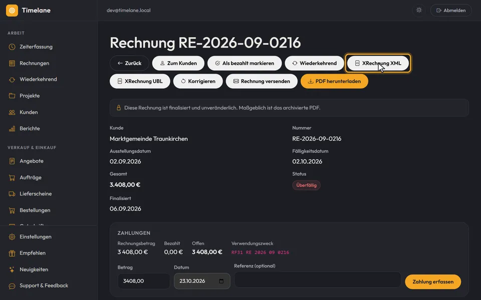
Task: Download the XRechnung UBL file
Action: click(x=140, y=81)
